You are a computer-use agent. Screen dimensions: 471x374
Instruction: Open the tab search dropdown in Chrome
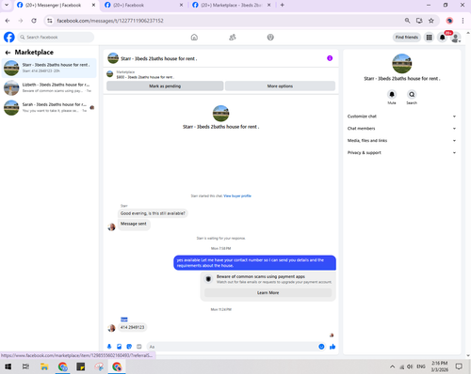coord(7,5)
